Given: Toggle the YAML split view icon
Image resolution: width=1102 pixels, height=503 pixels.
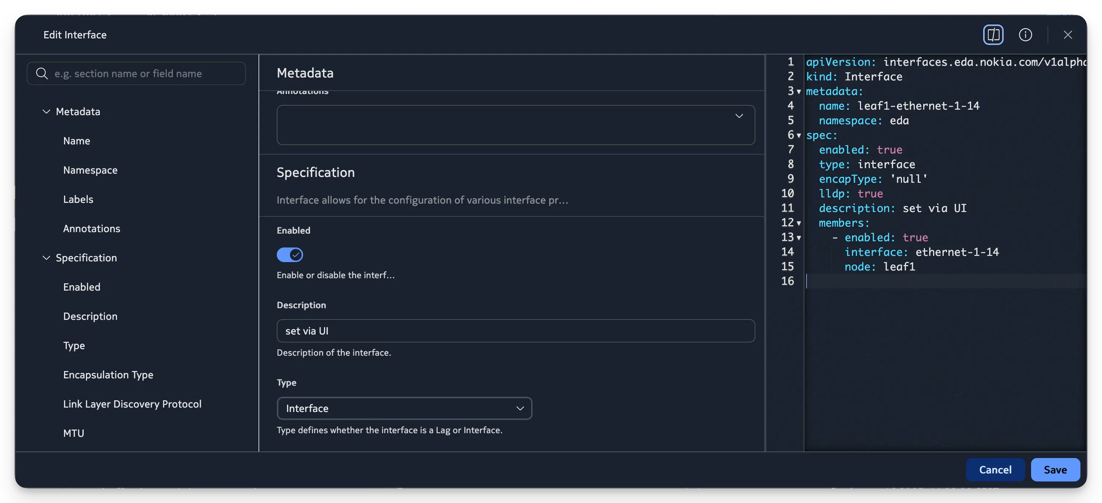Looking at the screenshot, I should coord(993,35).
